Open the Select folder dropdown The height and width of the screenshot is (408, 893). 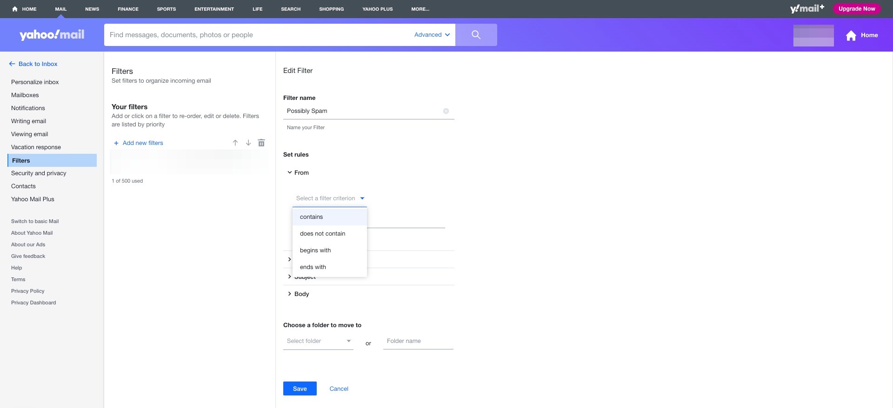point(318,341)
